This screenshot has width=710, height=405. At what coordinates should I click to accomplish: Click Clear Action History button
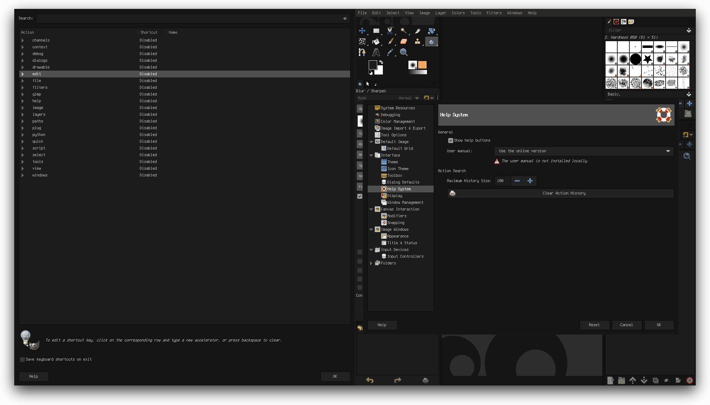click(560, 193)
